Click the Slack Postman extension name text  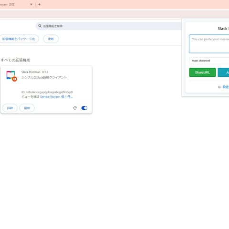click(x=31, y=72)
